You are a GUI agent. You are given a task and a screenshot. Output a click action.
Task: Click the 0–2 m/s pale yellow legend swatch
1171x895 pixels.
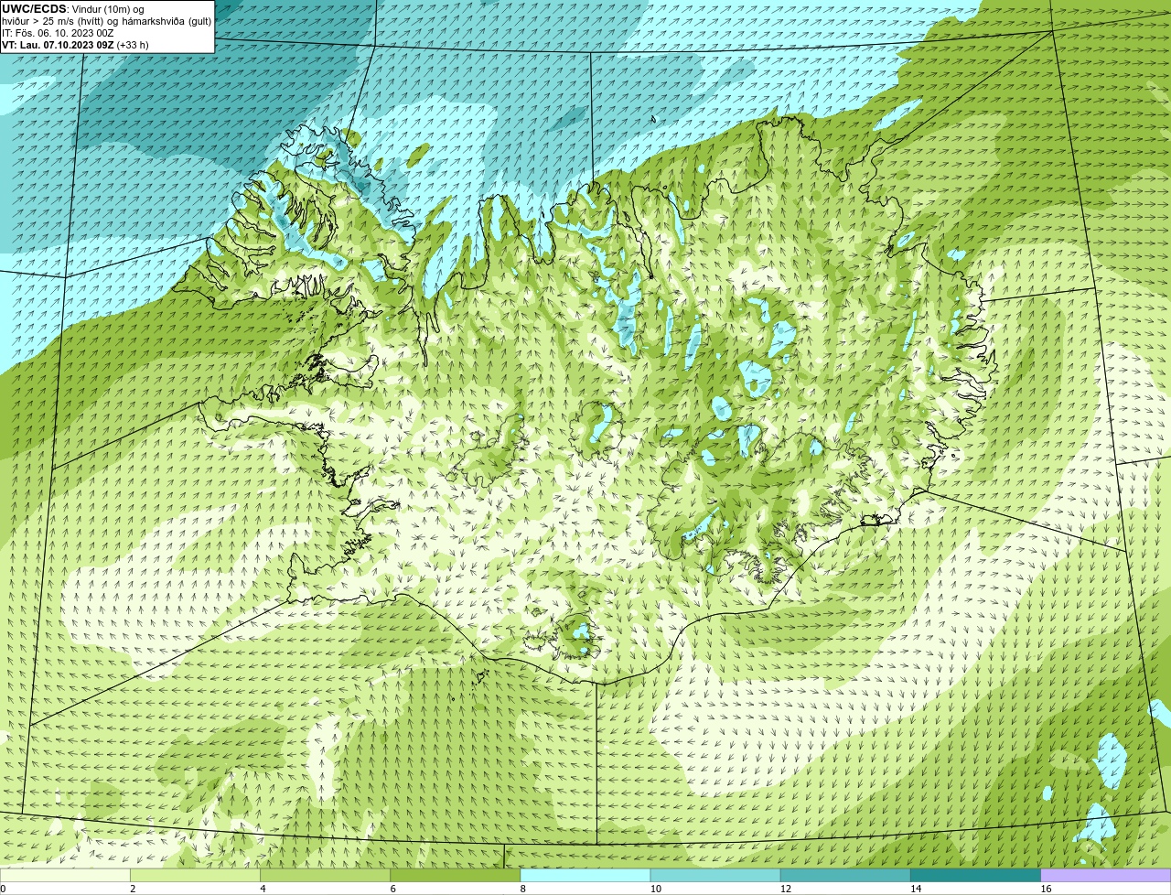[65, 876]
